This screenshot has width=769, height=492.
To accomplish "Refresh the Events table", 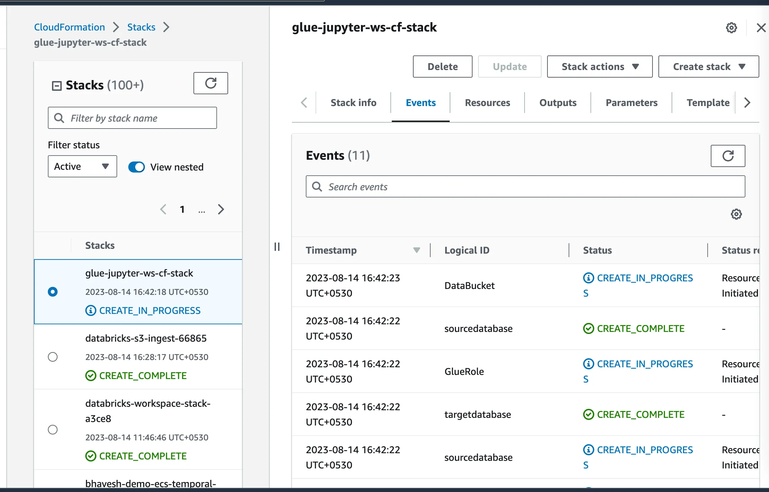I will [x=728, y=156].
